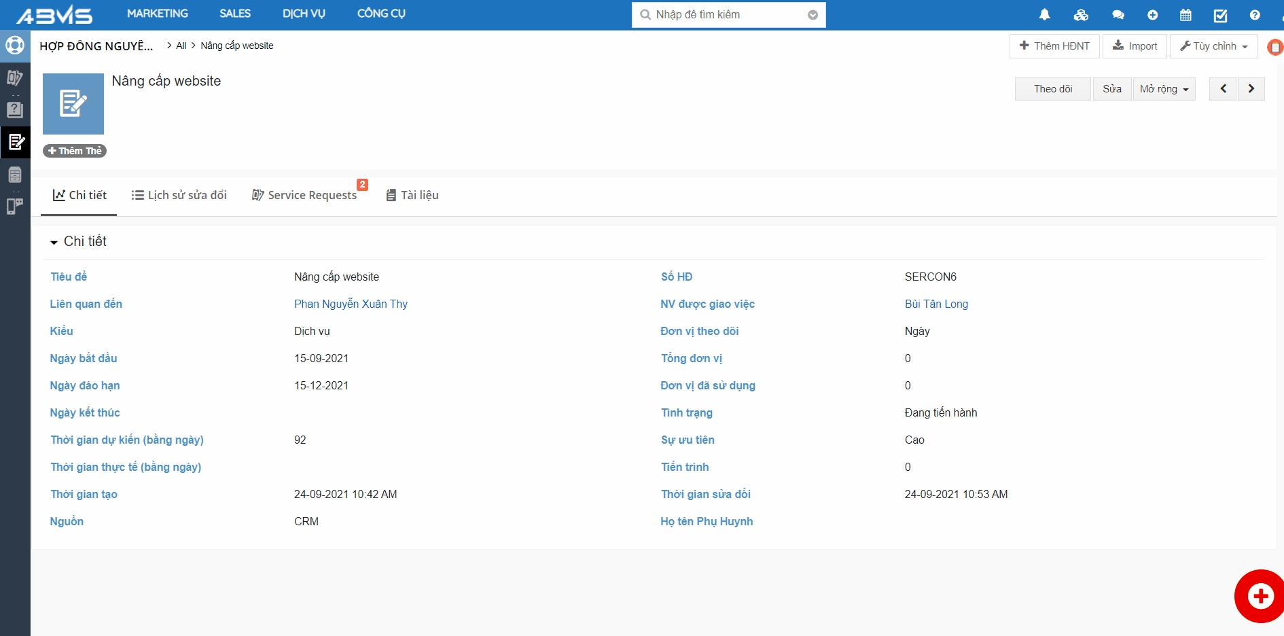Go to the next record arrow
1284x636 pixels.
1251,89
